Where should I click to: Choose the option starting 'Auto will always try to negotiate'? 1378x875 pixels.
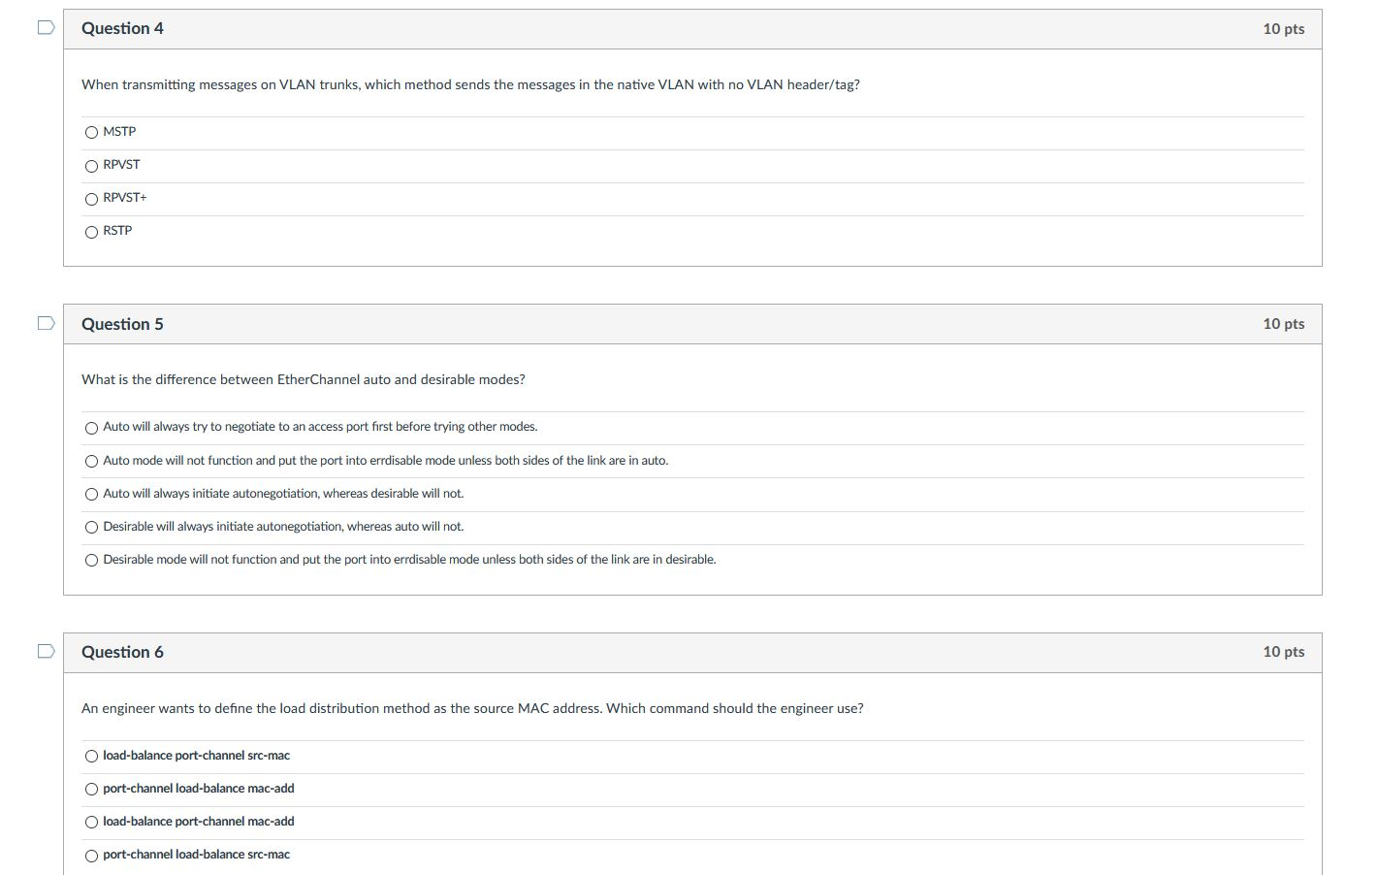[91, 427]
